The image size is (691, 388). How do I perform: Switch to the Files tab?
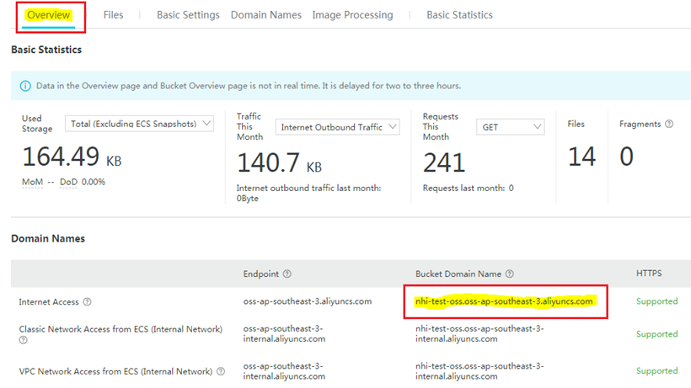pos(113,15)
